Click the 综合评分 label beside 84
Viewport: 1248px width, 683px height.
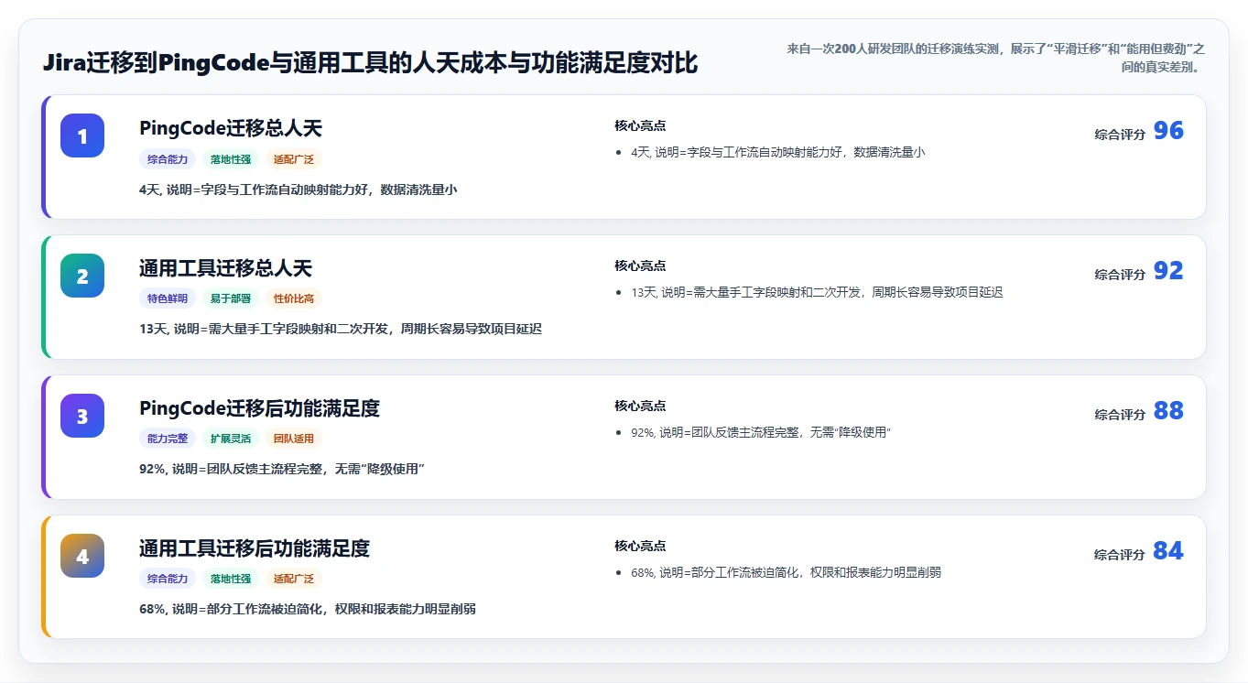point(1120,555)
